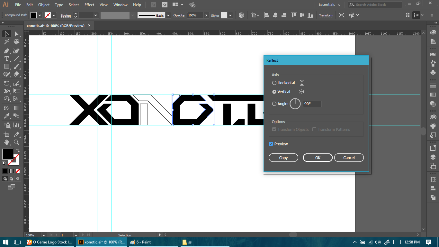Click the large black Fill swatch

pyautogui.click(x=8, y=154)
